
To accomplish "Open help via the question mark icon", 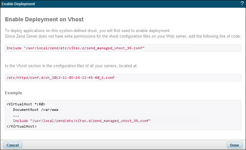I will [242, 4].
